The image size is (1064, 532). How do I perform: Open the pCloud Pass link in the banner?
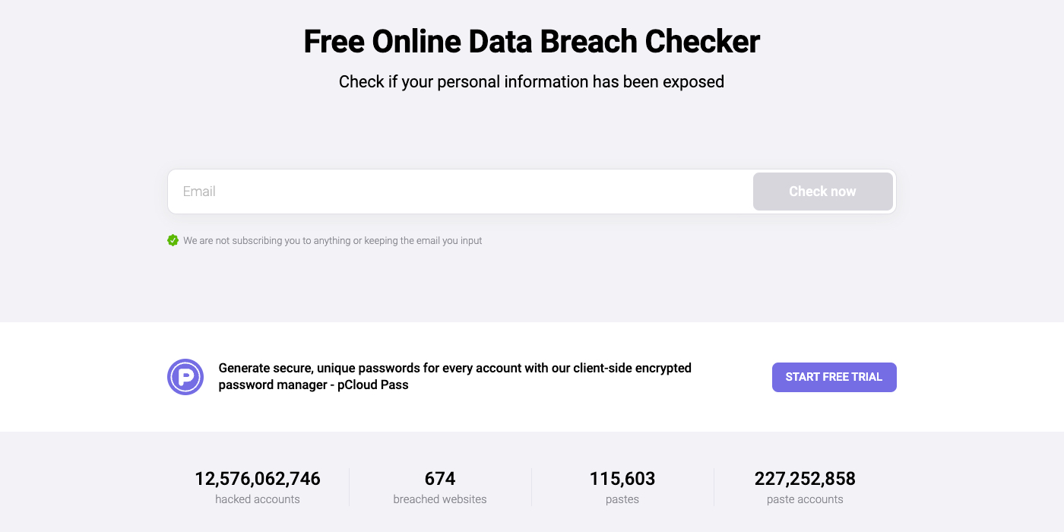point(374,385)
